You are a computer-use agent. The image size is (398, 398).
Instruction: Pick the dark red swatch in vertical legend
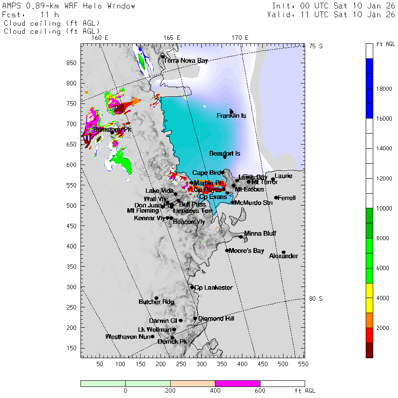click(369, 350)
